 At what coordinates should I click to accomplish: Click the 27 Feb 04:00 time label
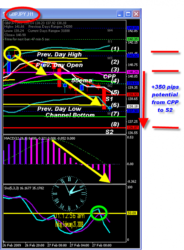[79, 245]
